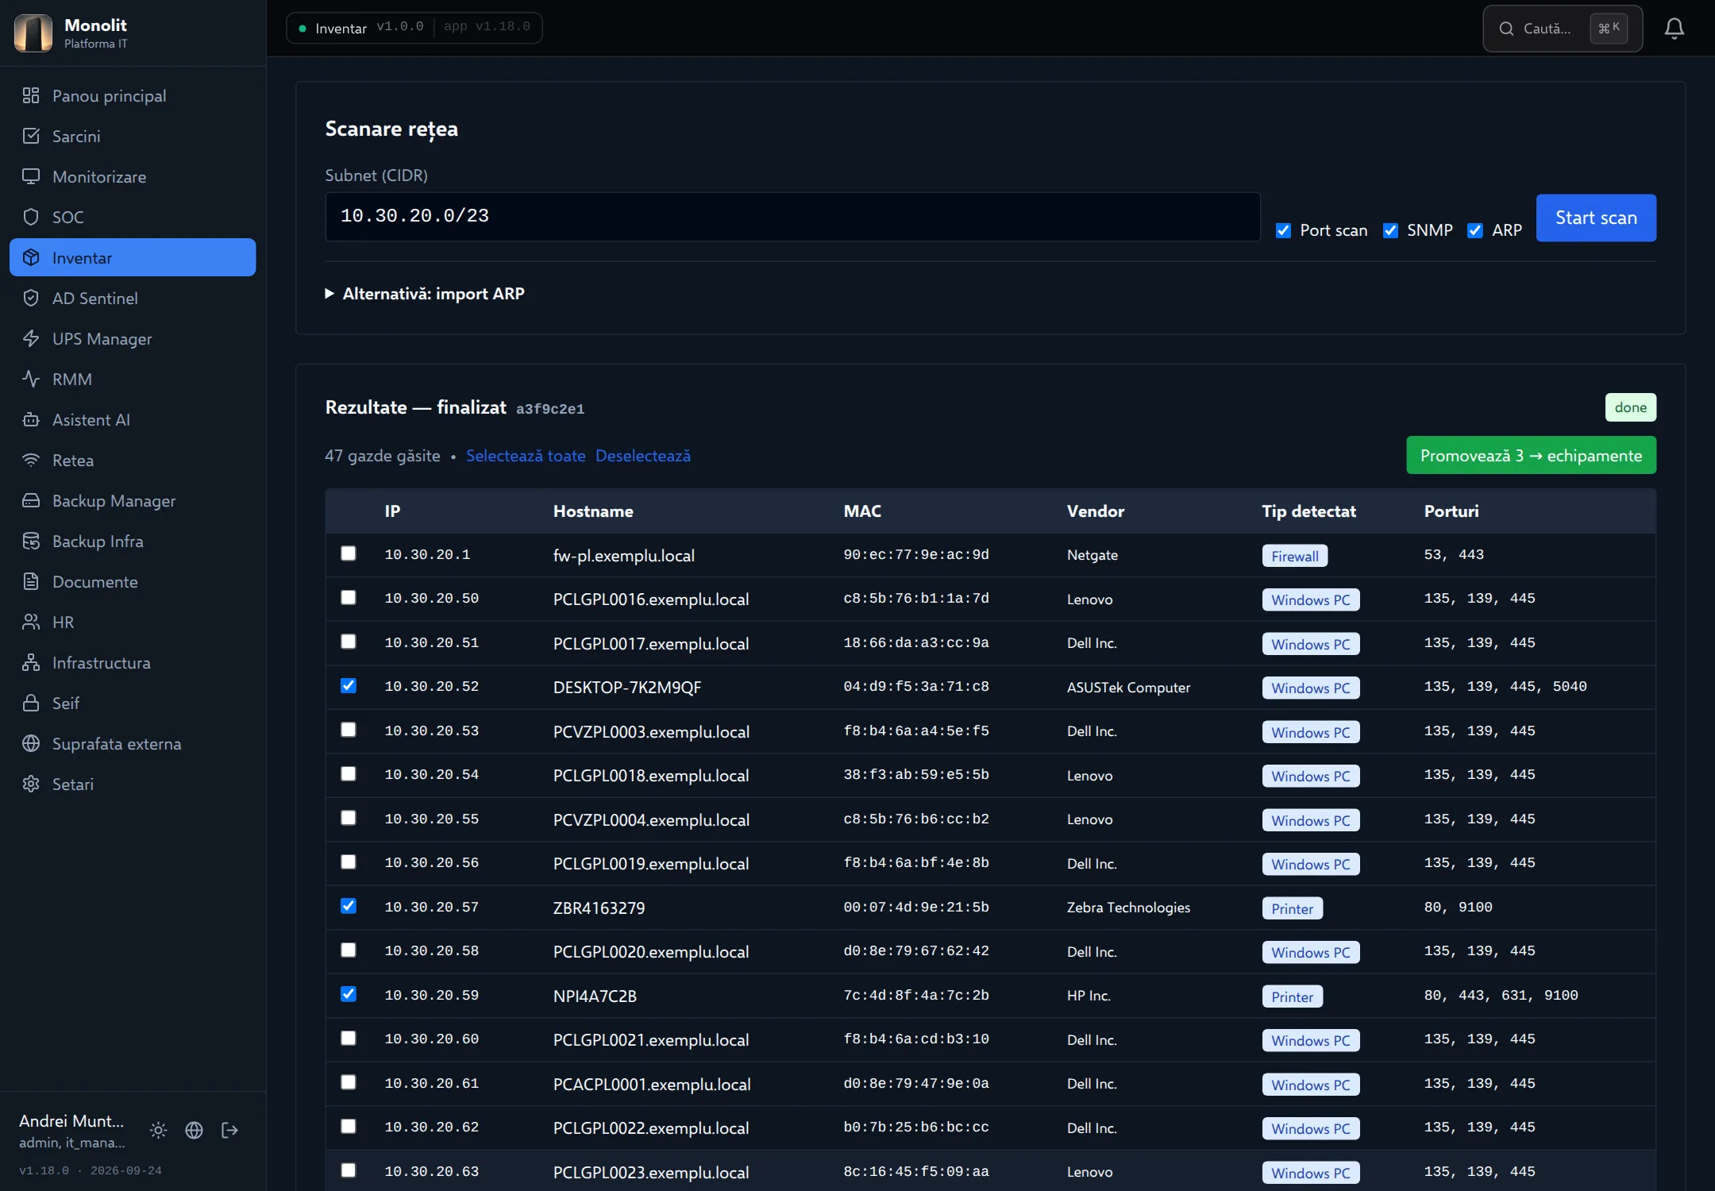Screen dimensions: 1715x1191
Task: Focus the Subnet CIDR input field
Action: tap(792, 216)
